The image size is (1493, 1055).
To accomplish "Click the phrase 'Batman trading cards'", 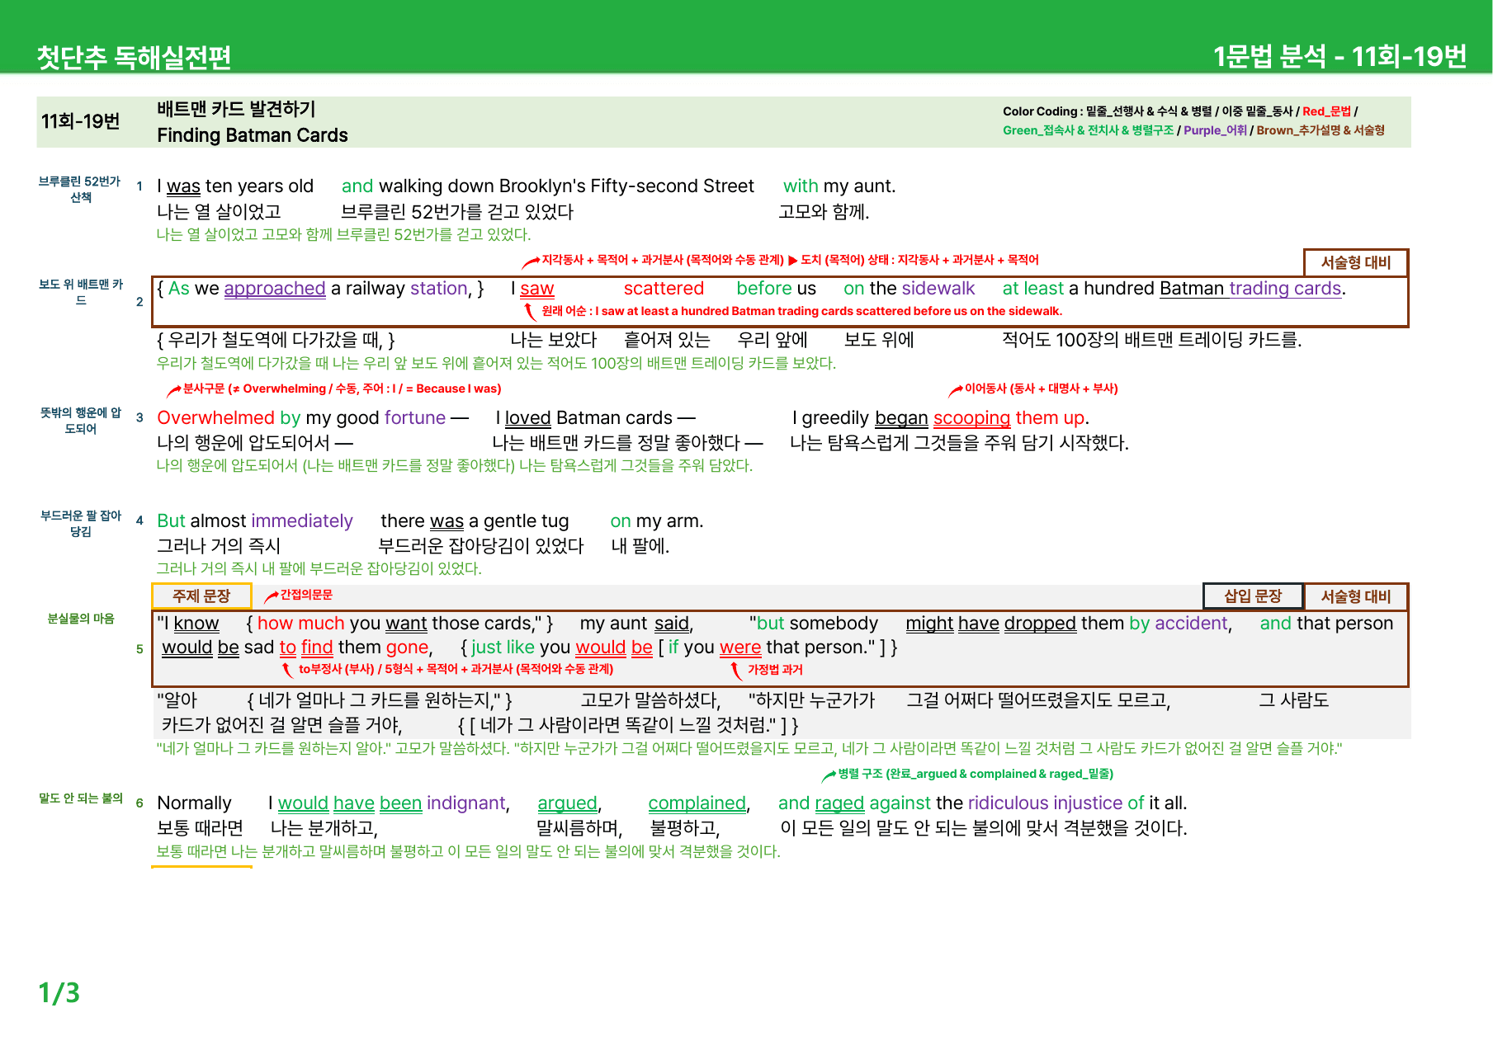I will [x=1250, y=289].
